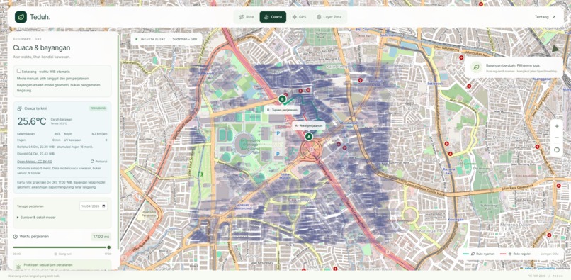The width and height of the screenshot is (571, 280).
Task: Click the 25.6°C temperature reading
Action: click(x=32, y=121)
